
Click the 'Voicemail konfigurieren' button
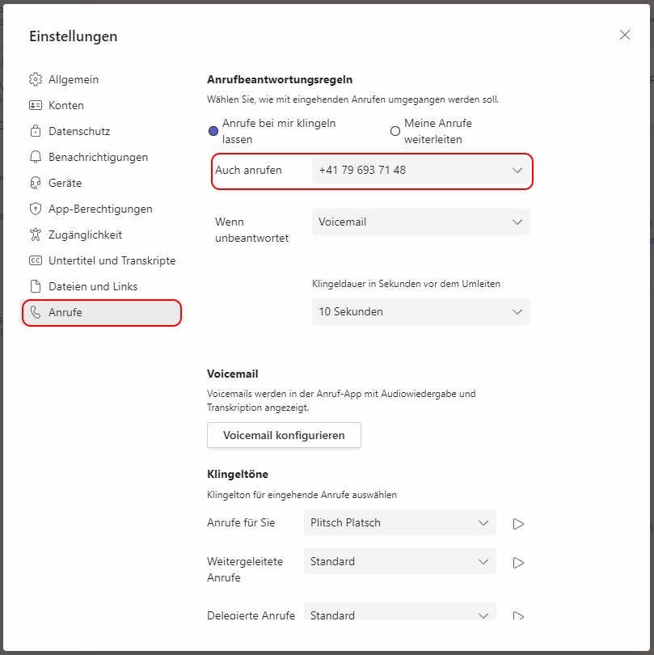pyautogui.click(x=284, y=435)
